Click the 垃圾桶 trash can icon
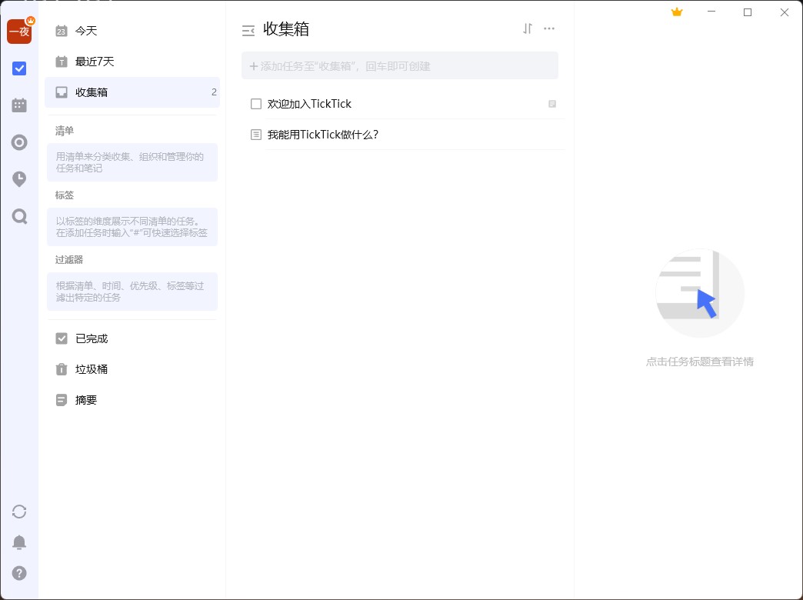This screenshot has width=803, height=600. pyautogui.click(x=62, y=369)
